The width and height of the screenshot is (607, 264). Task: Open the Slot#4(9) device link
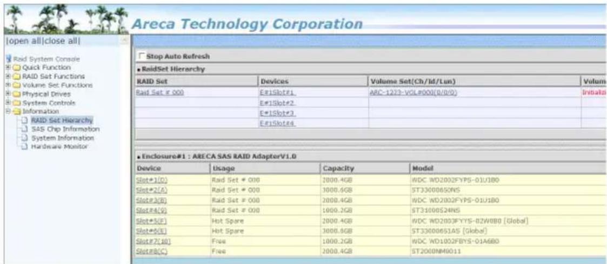pyautogui.click(x=152, y=211)
